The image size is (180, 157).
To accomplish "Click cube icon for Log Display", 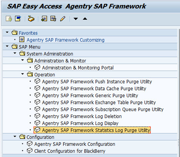I will coord(37,123).
